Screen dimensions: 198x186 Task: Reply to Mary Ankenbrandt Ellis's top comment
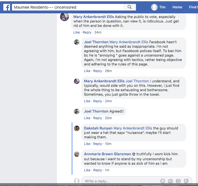click(x=87, y=32)
